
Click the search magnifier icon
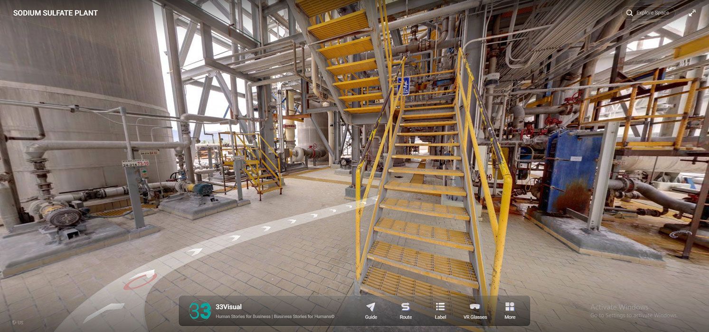click(x=629, y=13)
